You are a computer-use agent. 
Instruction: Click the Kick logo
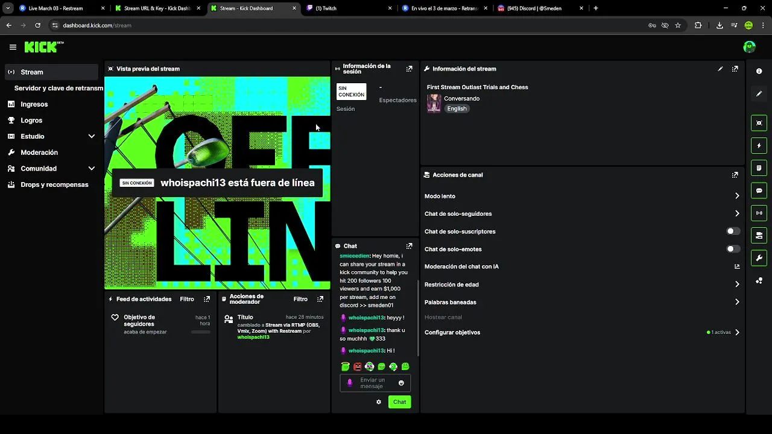tap(43, 47)
